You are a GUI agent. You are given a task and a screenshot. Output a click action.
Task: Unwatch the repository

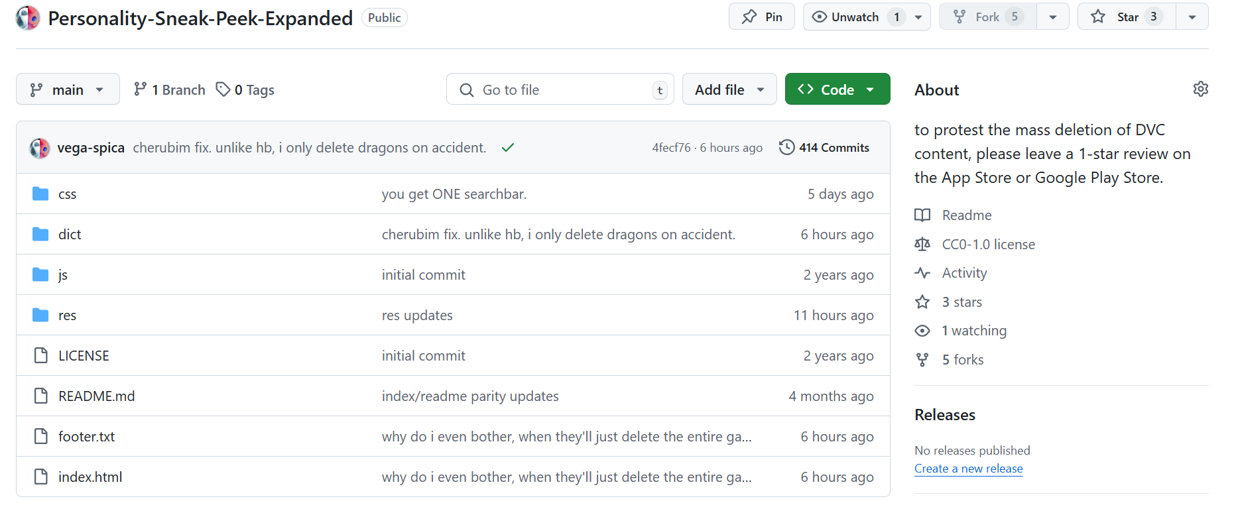(x=854, y=17)
